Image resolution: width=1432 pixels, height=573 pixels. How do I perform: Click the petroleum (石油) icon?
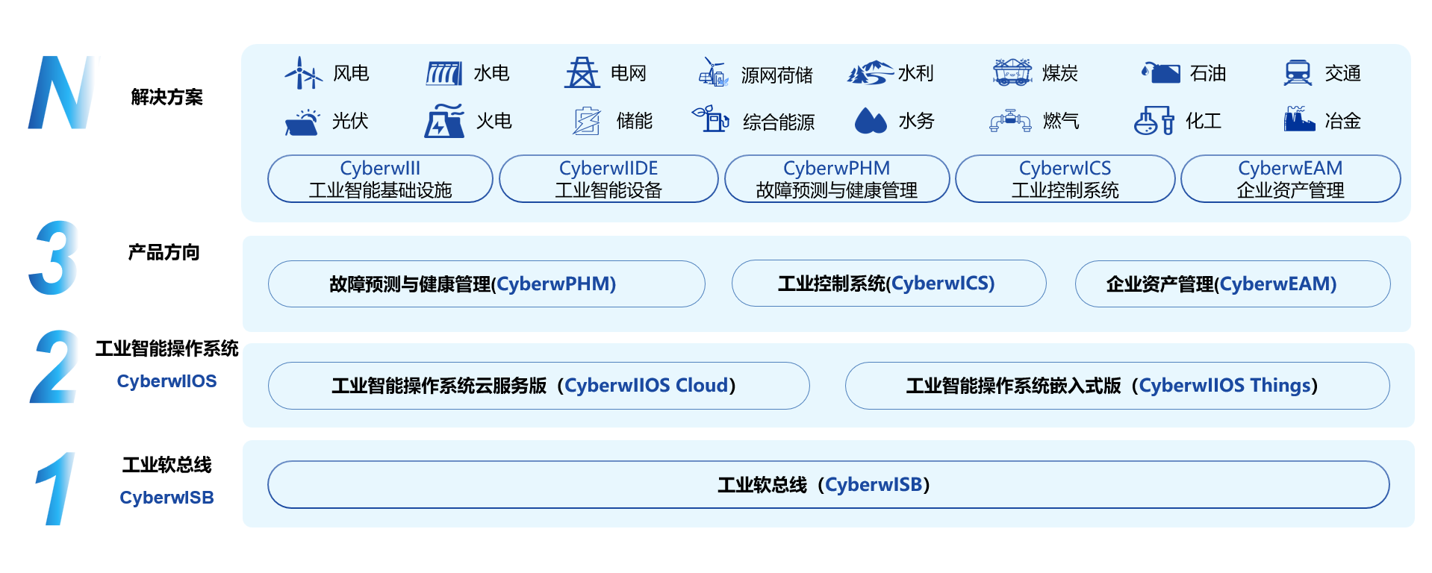(x=1160, y=72)
